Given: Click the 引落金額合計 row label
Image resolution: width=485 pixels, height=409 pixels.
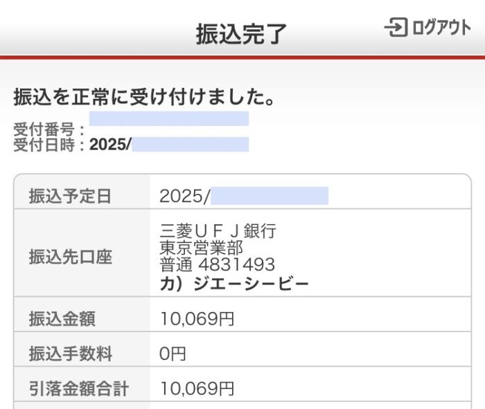Looking at the screenshot, I should pyautogui.click(x=78, y=389).
